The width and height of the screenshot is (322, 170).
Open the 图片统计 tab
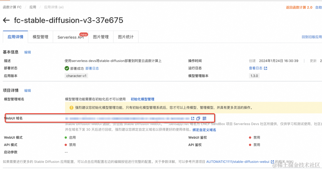point(126,37)
